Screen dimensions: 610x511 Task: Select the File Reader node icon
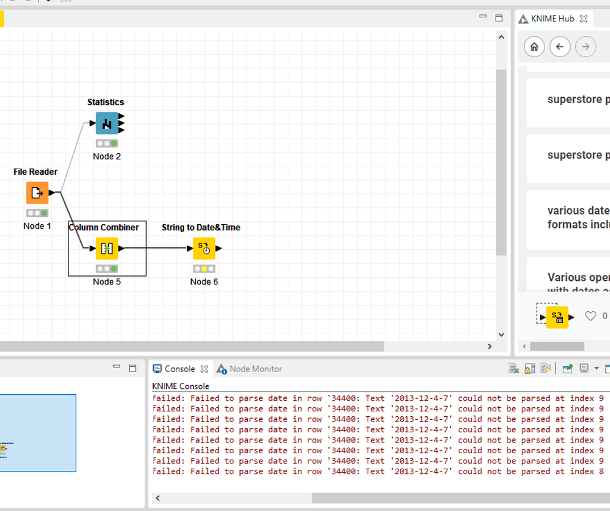coord(38,193)
